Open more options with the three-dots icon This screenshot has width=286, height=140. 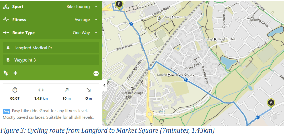click(x=96, y=73)
